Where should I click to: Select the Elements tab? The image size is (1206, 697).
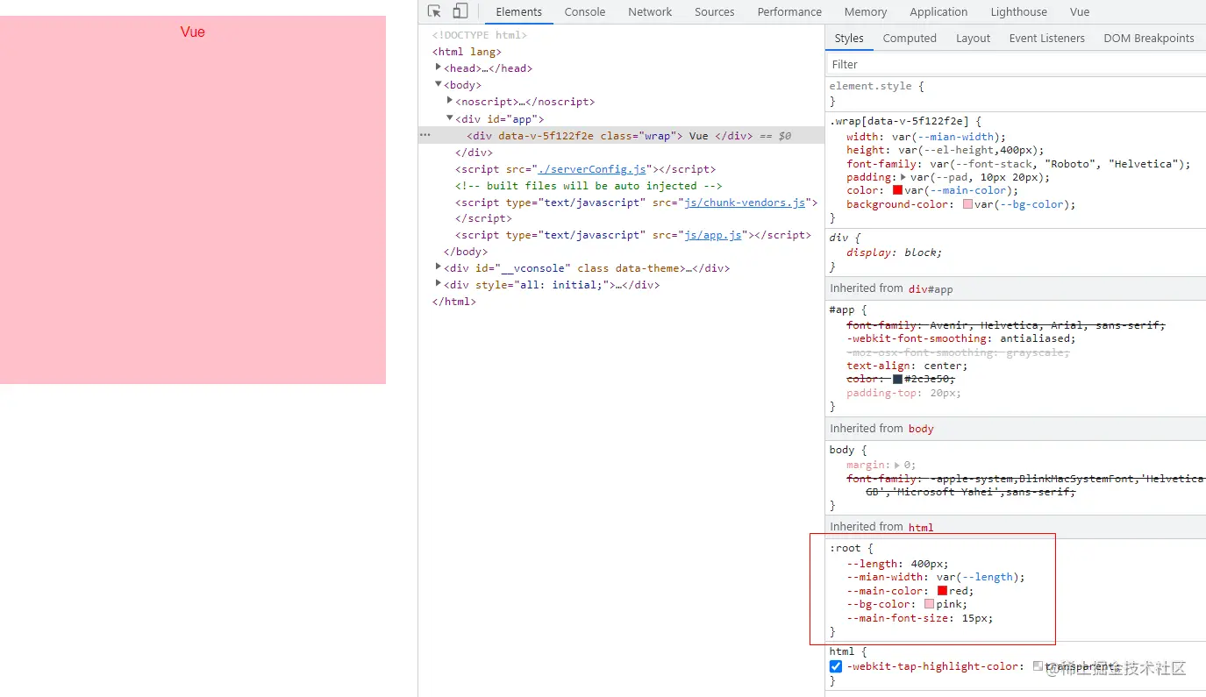[x=519, y=12]
